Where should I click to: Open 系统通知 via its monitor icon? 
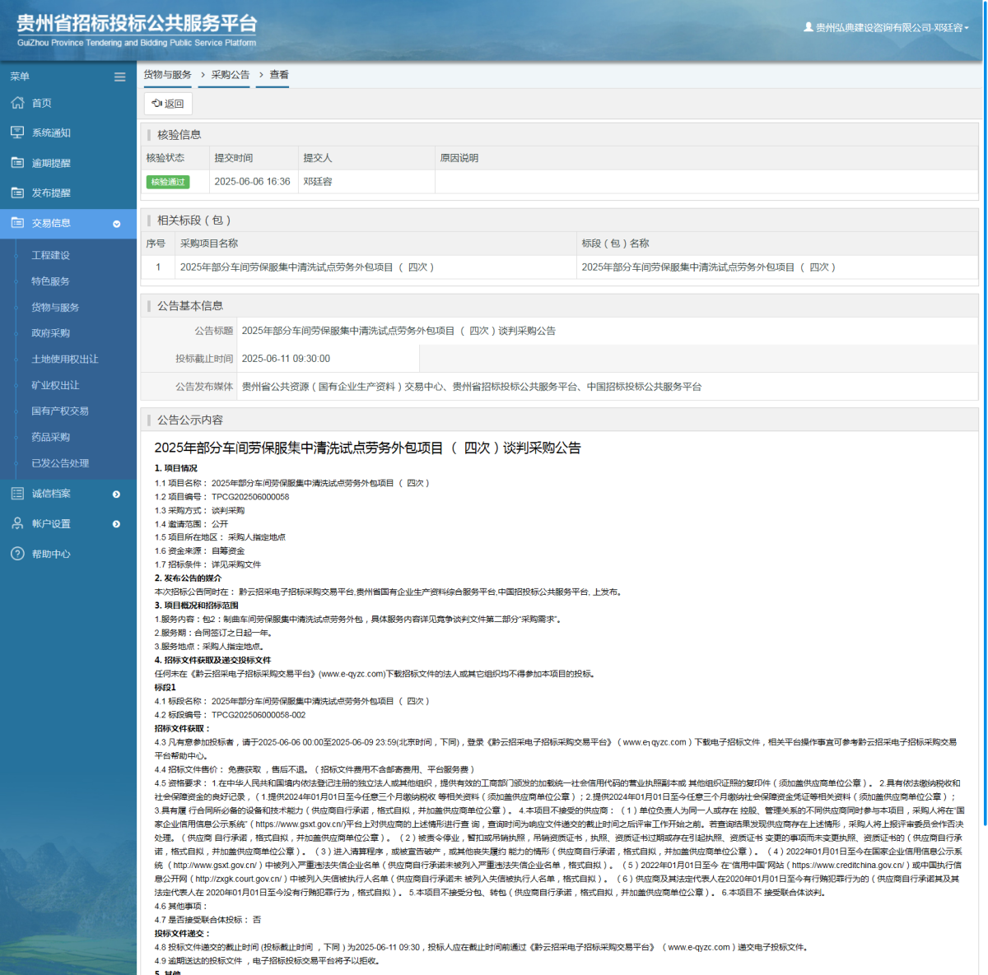tap(17, 132)
